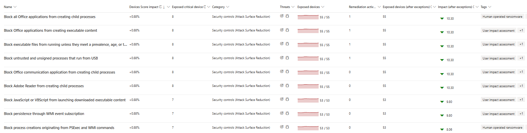The image size is (527, 133).
Task: Click the sort arrow icon on Devices Score impact
Action: coord(164,7)
